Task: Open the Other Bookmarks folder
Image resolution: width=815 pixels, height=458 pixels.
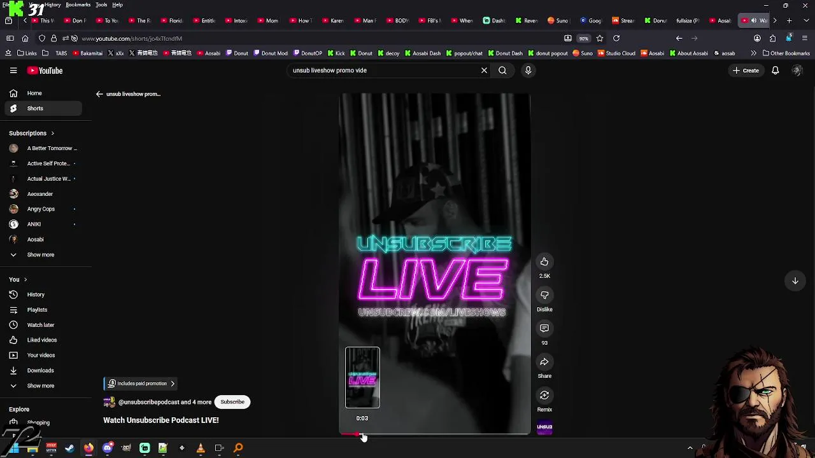Action: tap(786, 53)
